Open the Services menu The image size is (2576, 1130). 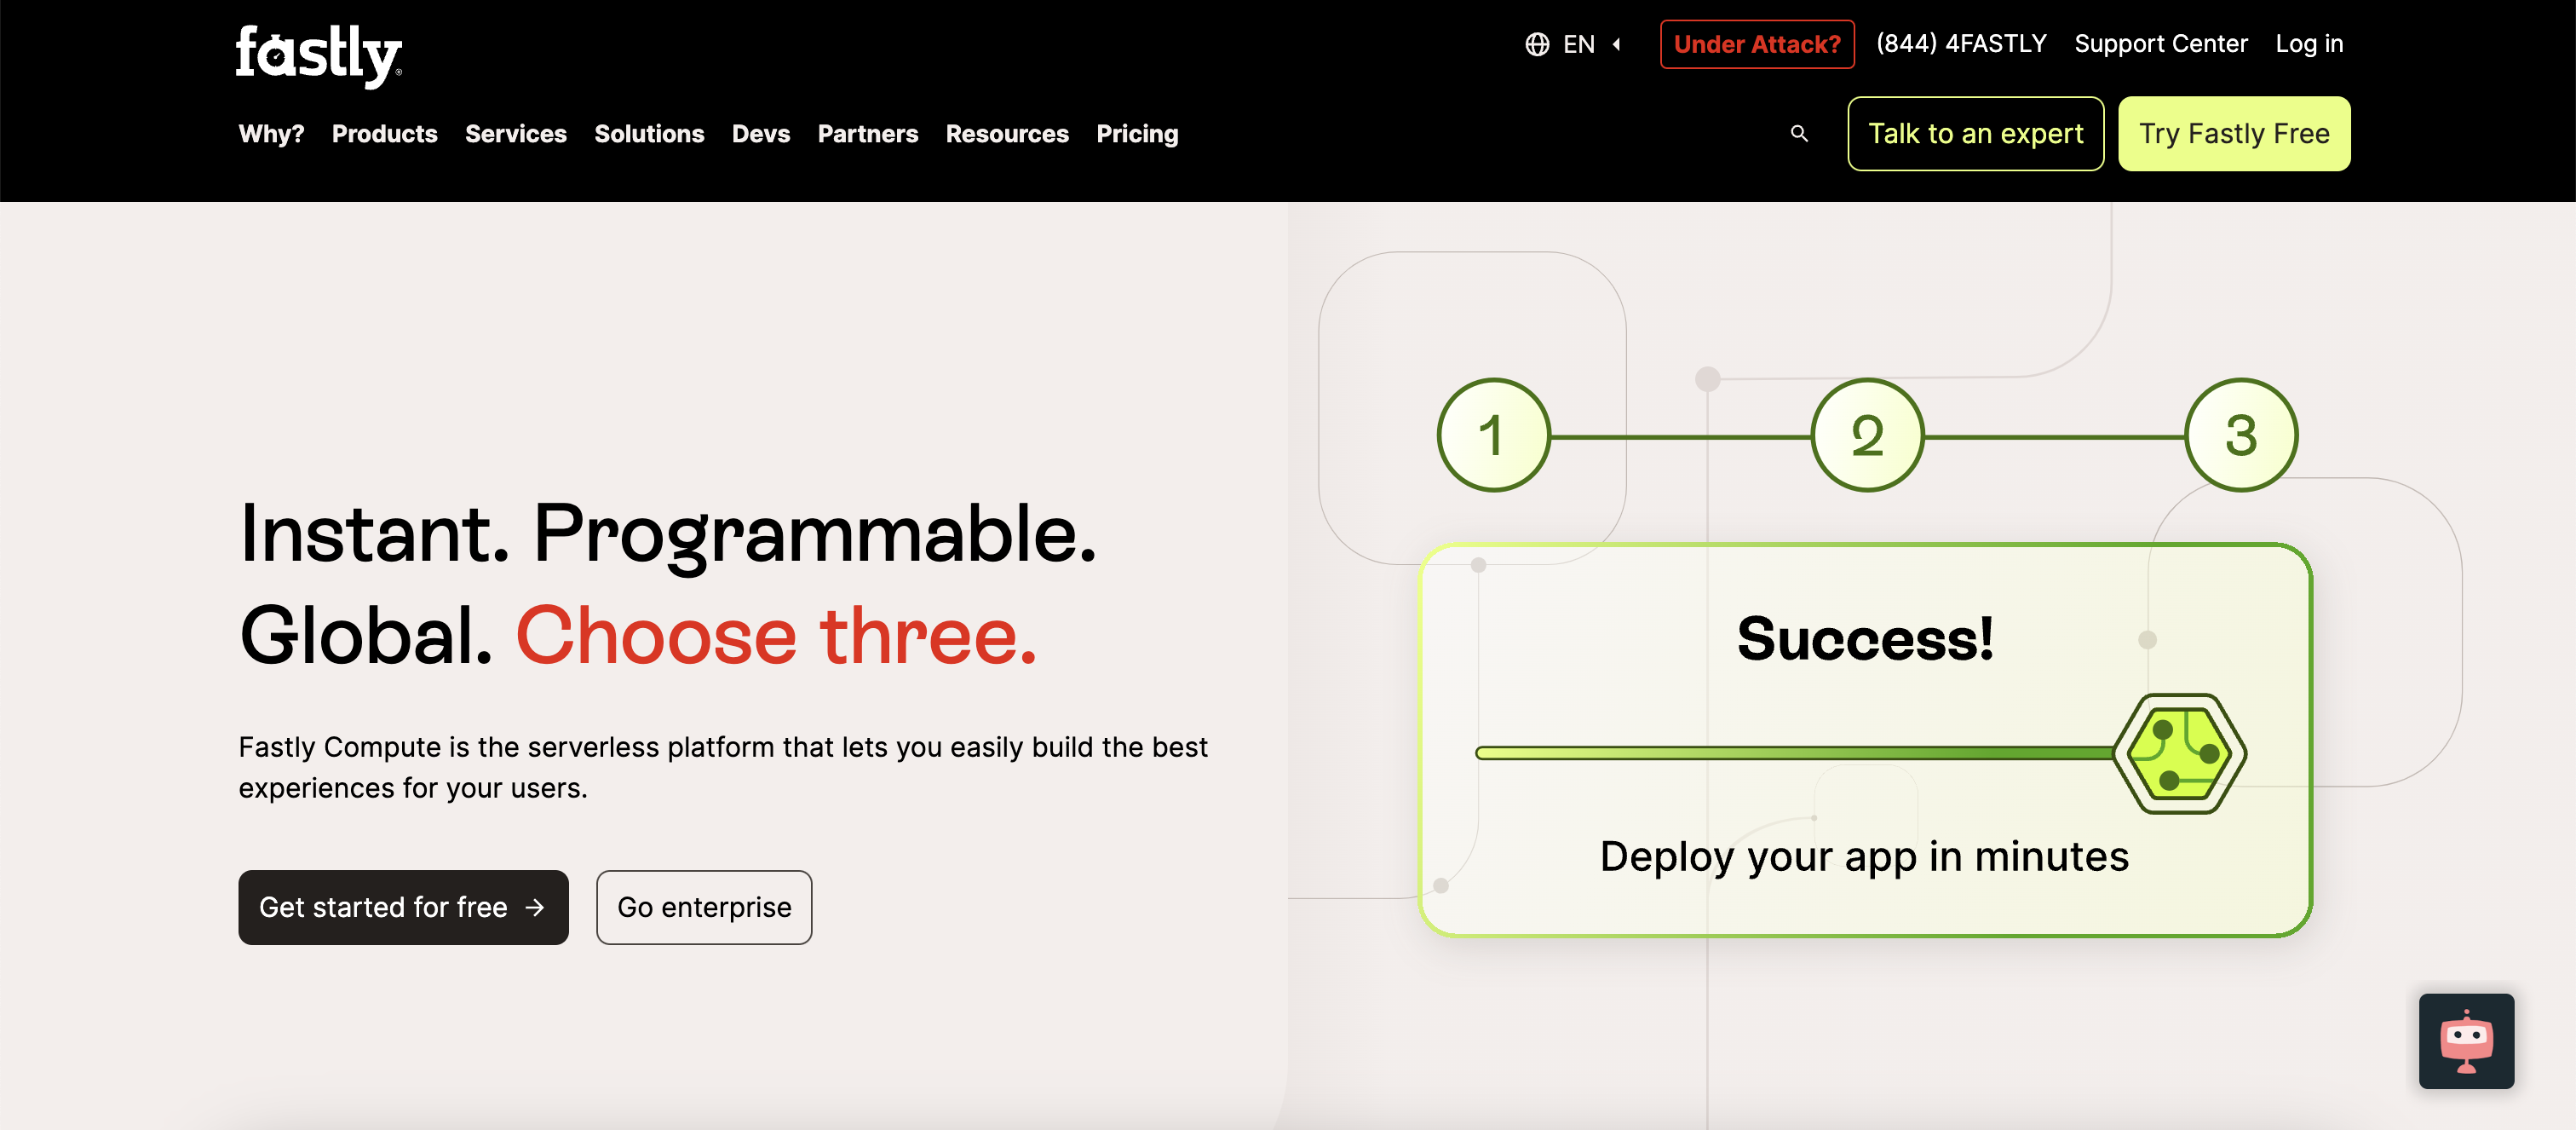[515, 134]
